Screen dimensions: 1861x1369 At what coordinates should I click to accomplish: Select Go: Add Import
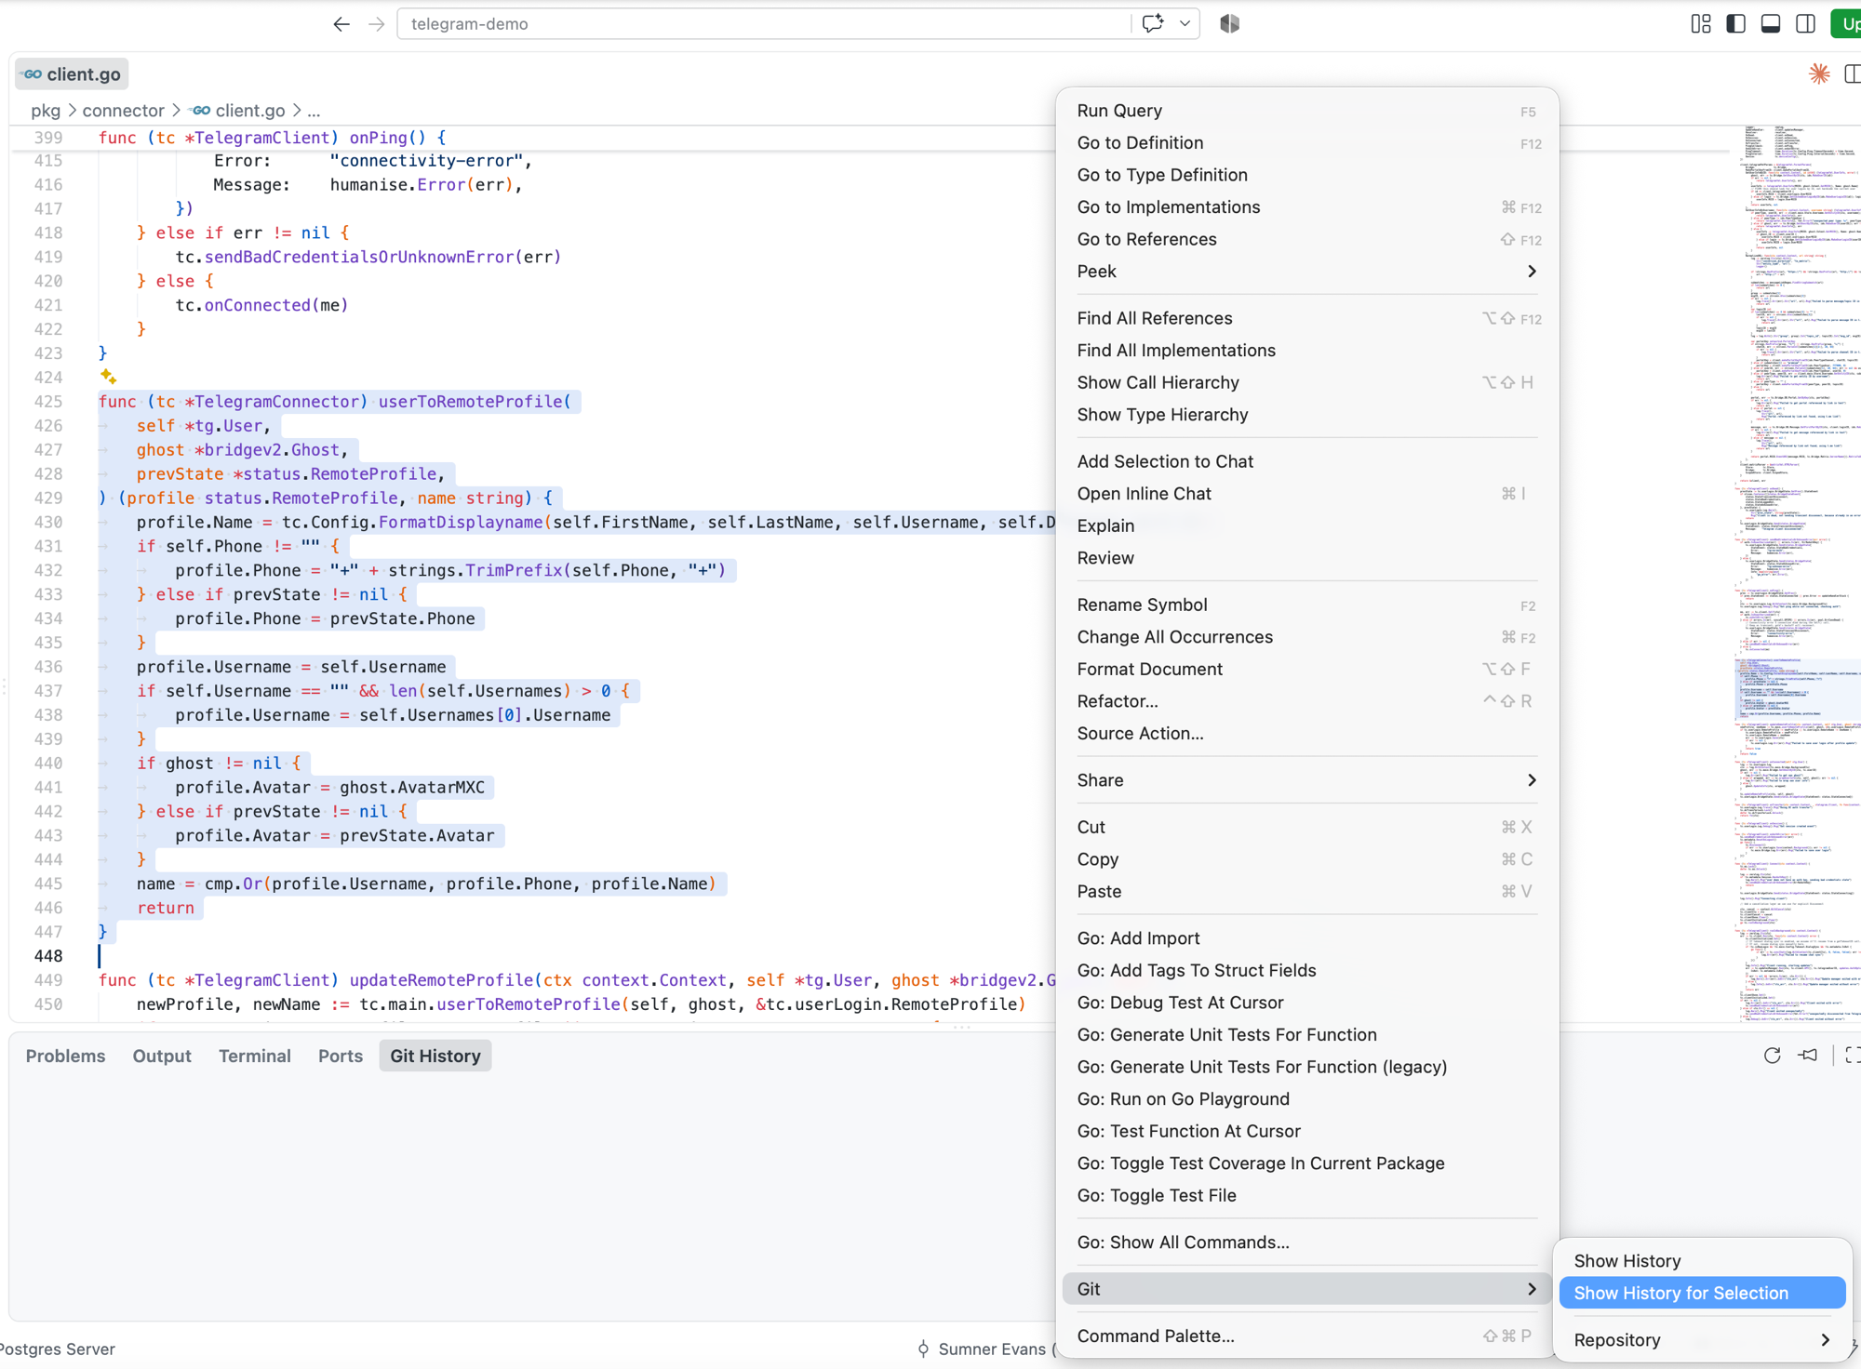point(1306,938)
